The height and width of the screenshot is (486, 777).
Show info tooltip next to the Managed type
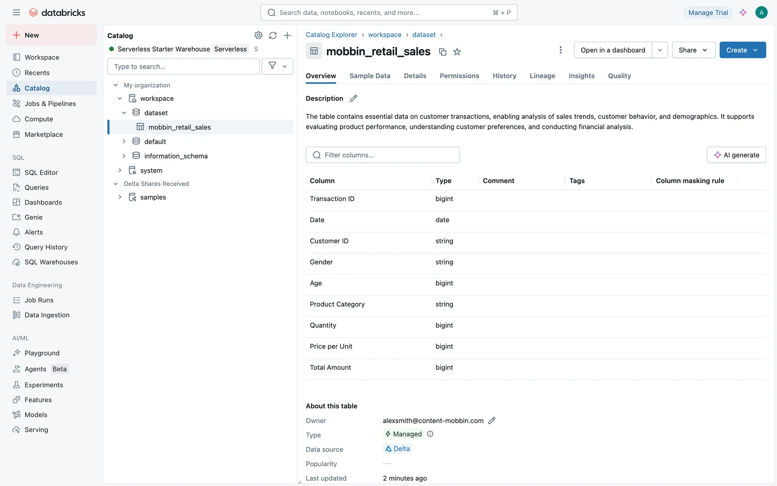(430, 434)
